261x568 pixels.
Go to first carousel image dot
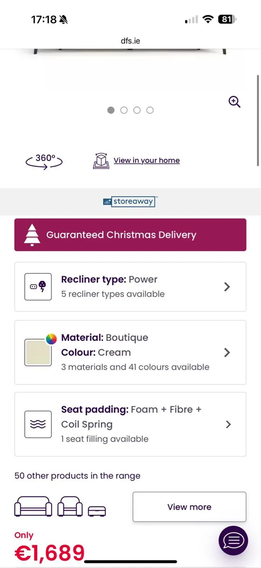(x=111, y=110)
